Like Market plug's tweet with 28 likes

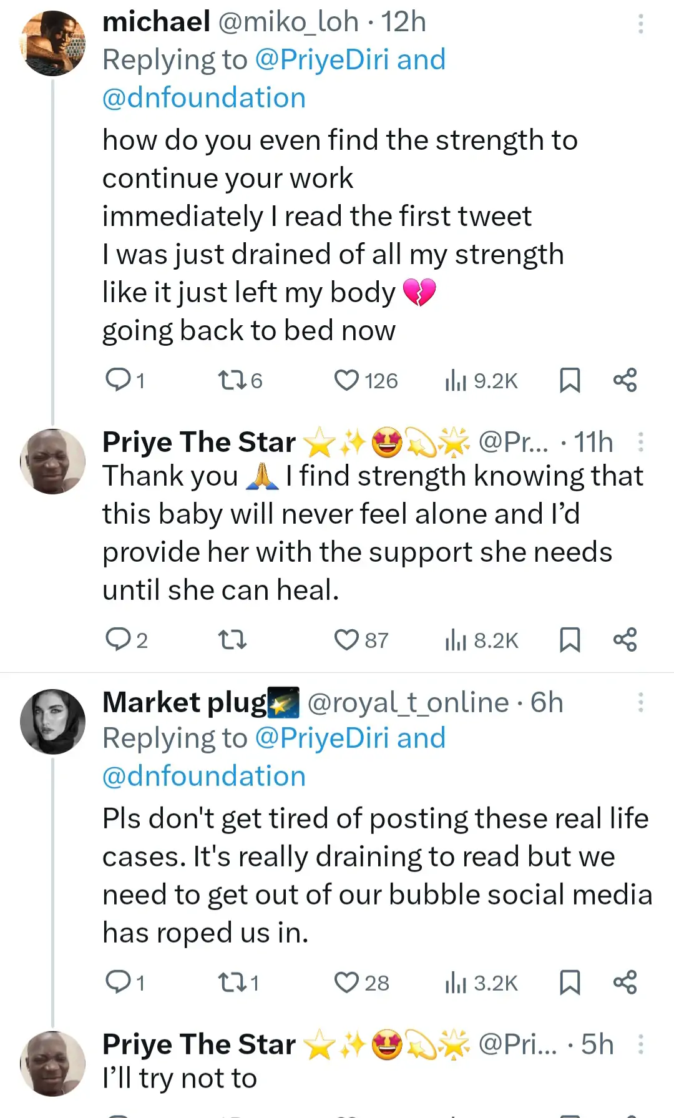[x=346, y=983]
